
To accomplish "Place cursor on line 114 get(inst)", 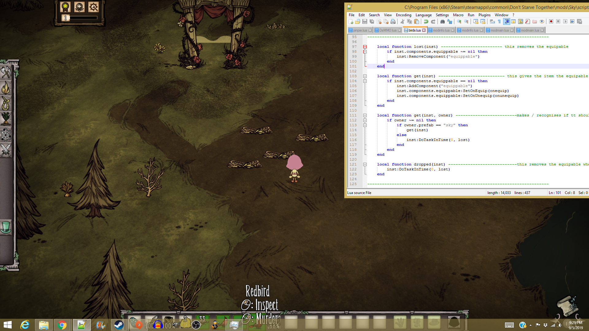I will coord(417,130).
